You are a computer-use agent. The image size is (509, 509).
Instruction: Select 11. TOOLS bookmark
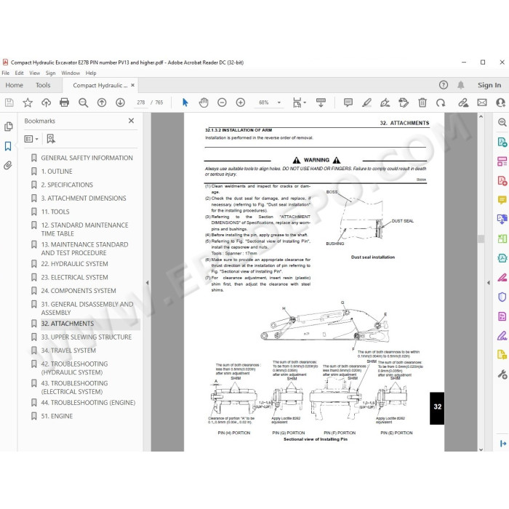[55, 212]
